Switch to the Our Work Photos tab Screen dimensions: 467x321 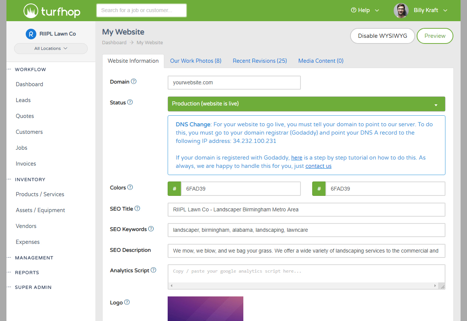tap(196, 60)
